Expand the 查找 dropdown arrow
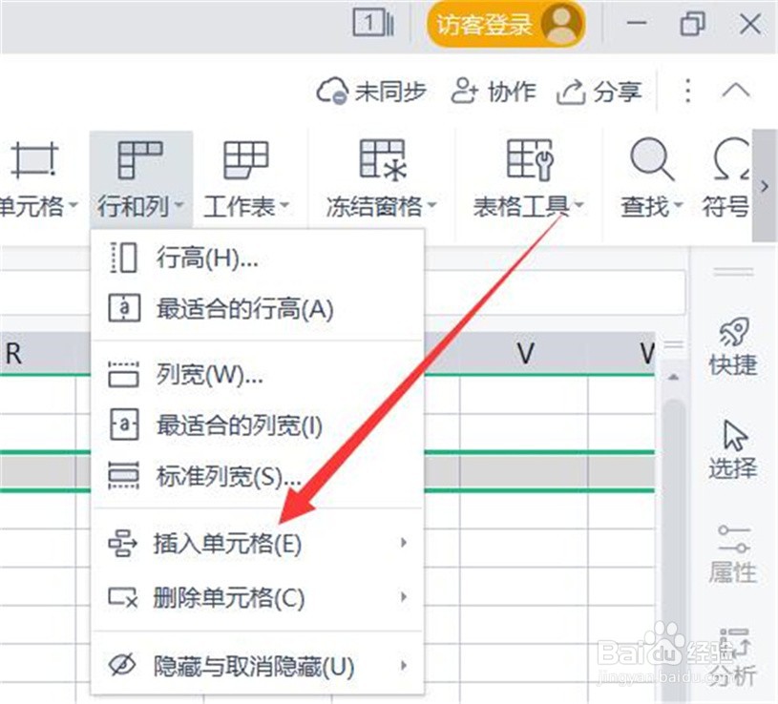Screen dimensions: 778x704 679,205
